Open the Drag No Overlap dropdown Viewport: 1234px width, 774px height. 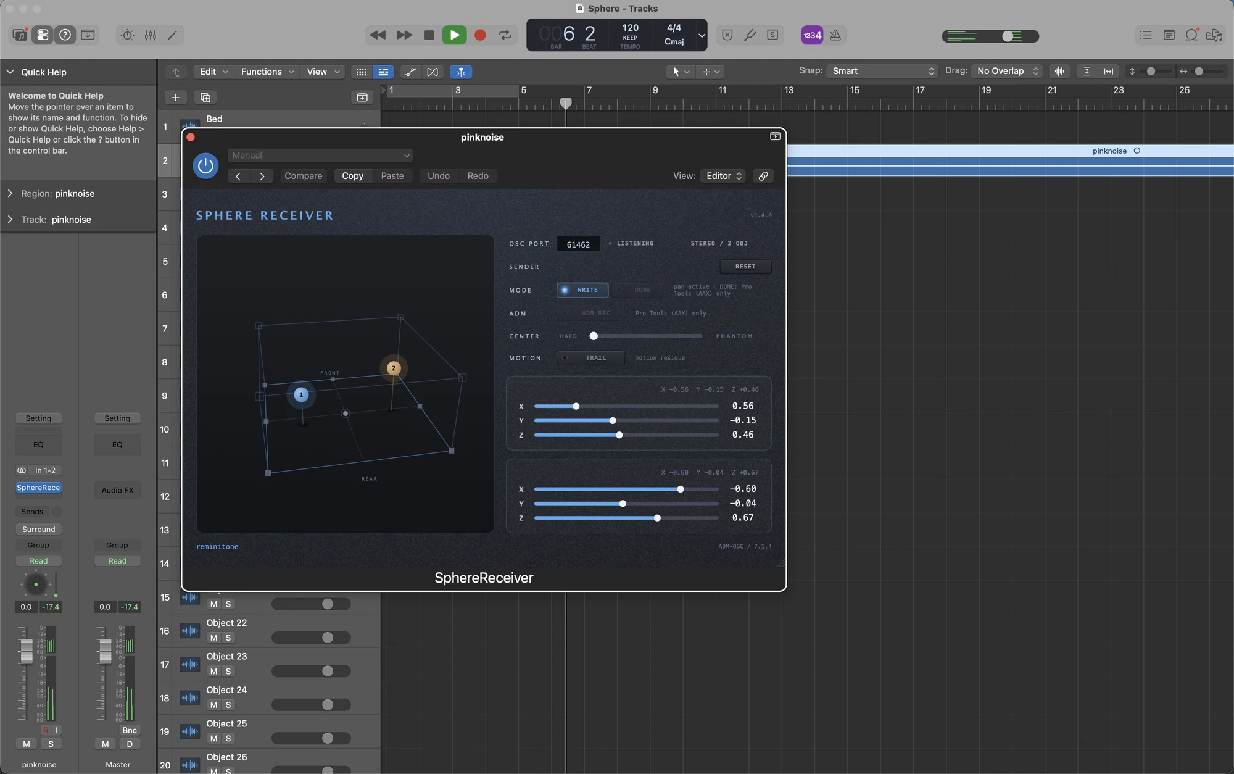1007,71
